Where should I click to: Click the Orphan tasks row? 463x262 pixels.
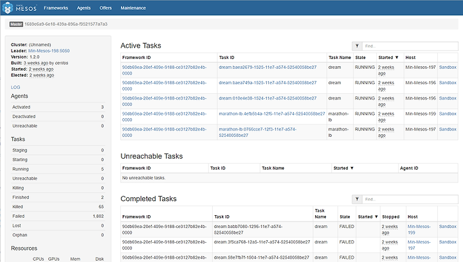point(58,235)
